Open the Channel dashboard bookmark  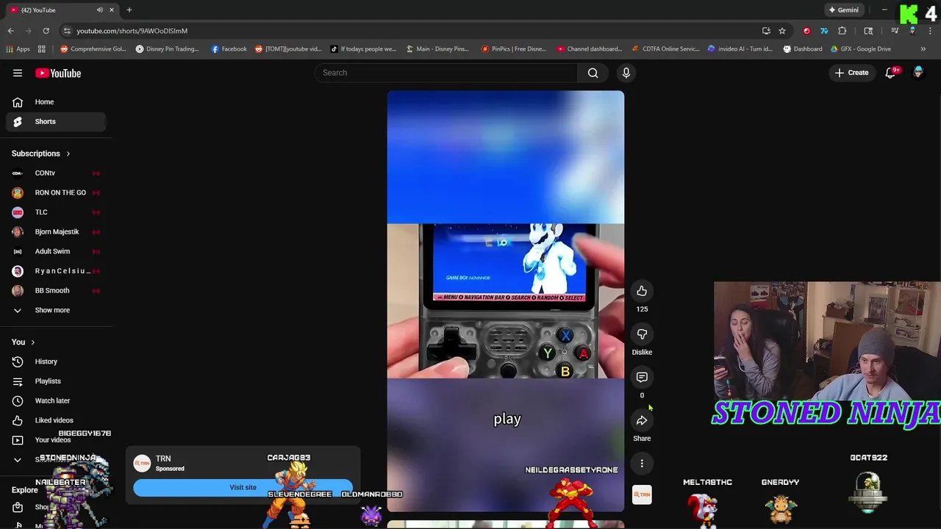(590, 49)
